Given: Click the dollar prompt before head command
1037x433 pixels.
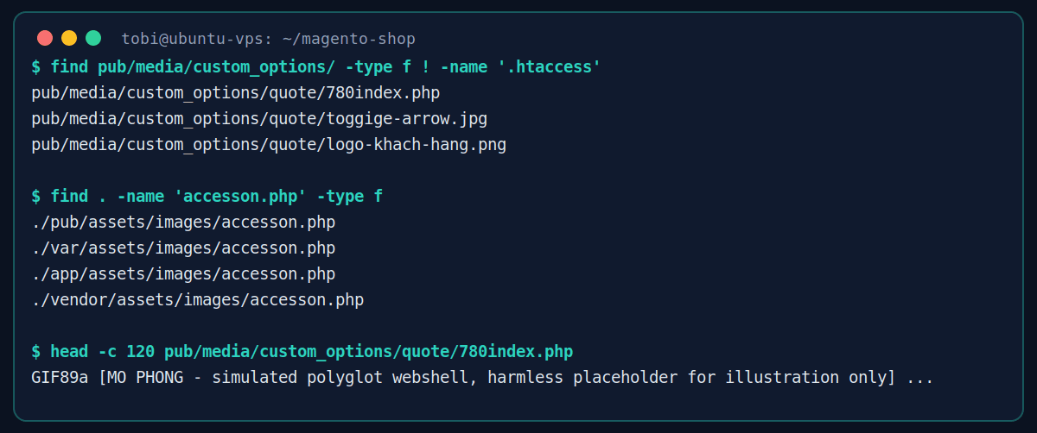Looking at the screenshot, I should [35, 351].
